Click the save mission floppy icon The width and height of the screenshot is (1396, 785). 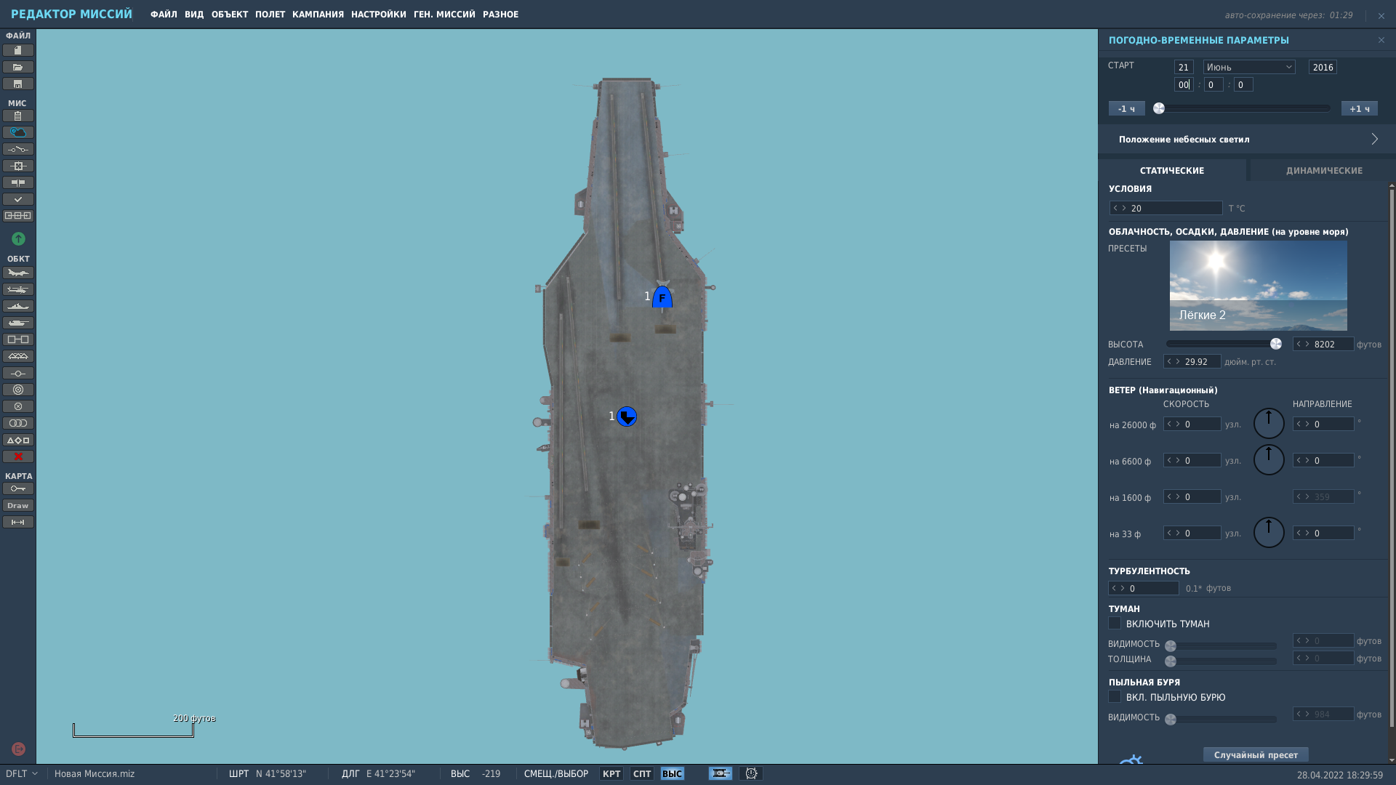(x=18, y=84)
